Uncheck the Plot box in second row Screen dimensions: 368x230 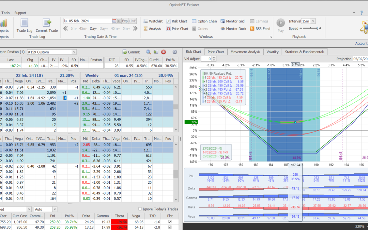[x=170, y=227]
